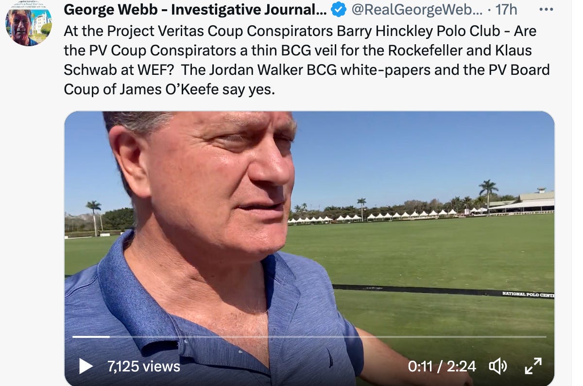Open the George Webb display name link

[195, 9]
